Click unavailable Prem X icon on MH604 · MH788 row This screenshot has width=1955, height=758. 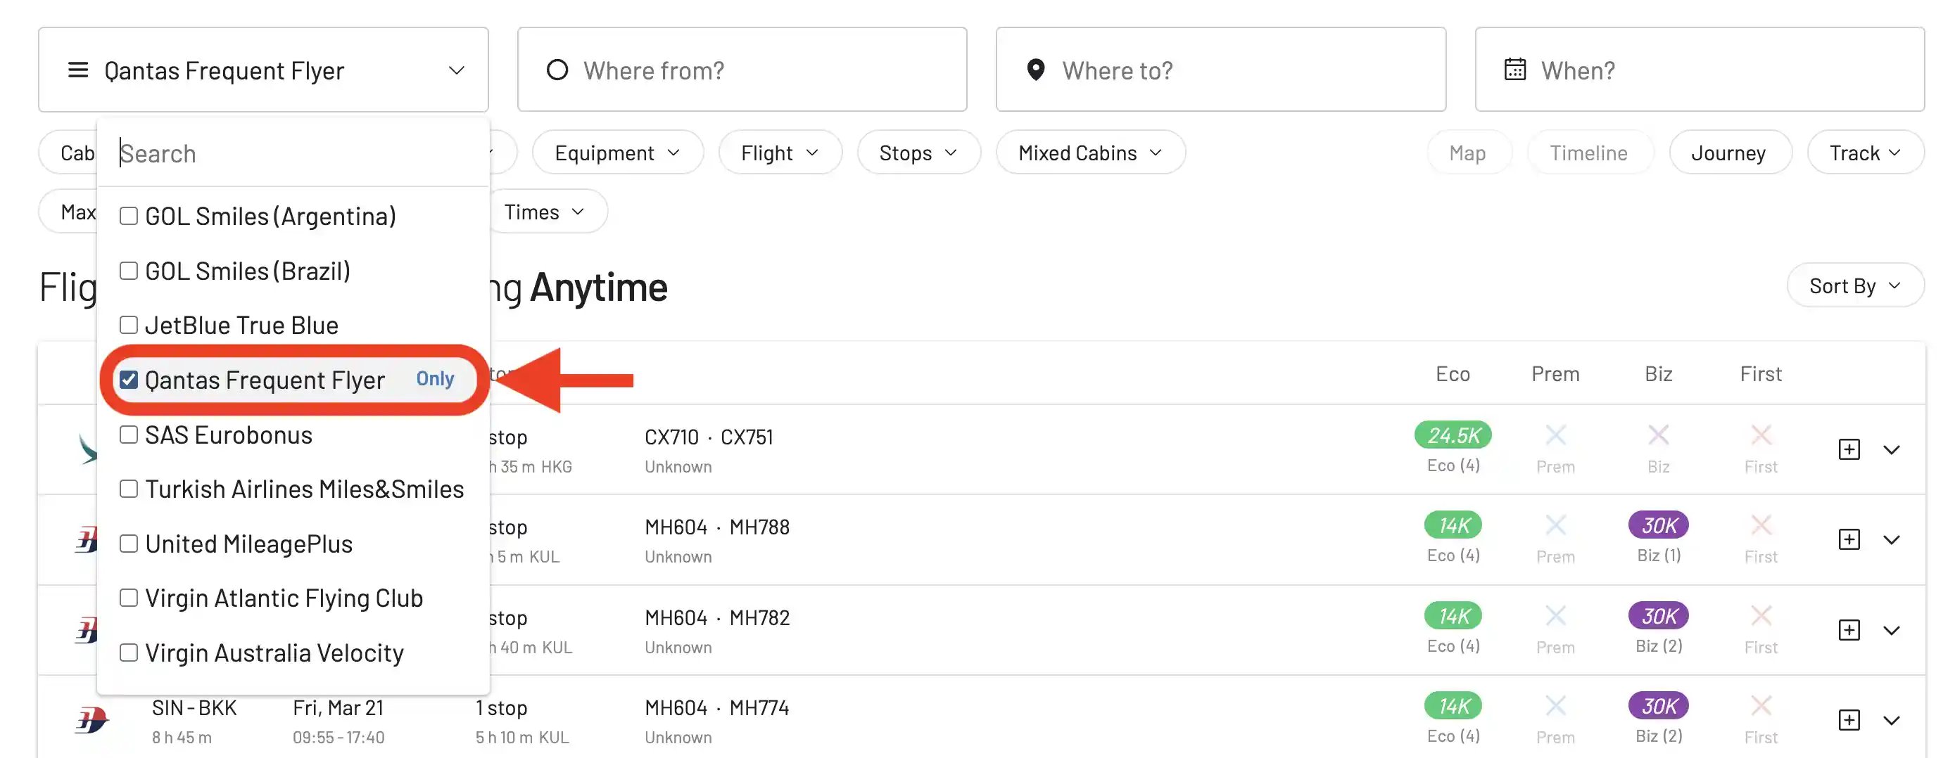1556,525
